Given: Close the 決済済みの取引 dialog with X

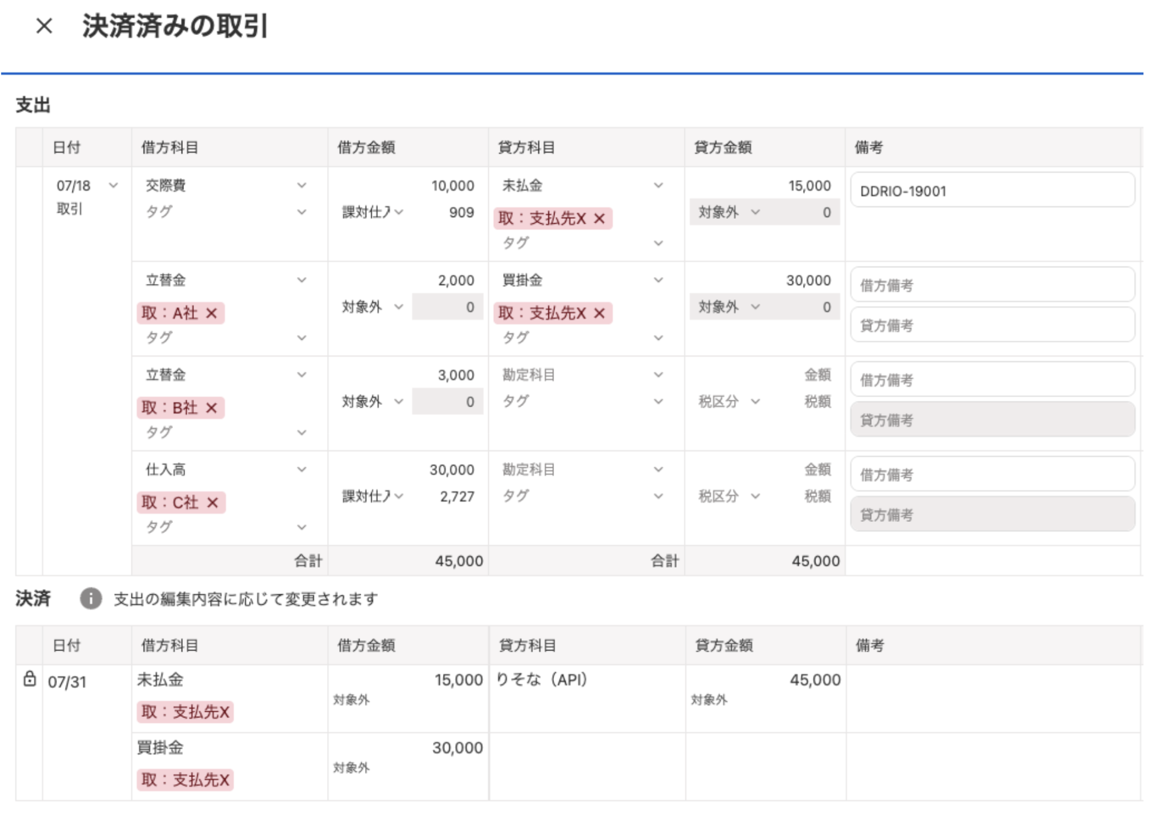Looking at the screenshot, I should [44, 26].
